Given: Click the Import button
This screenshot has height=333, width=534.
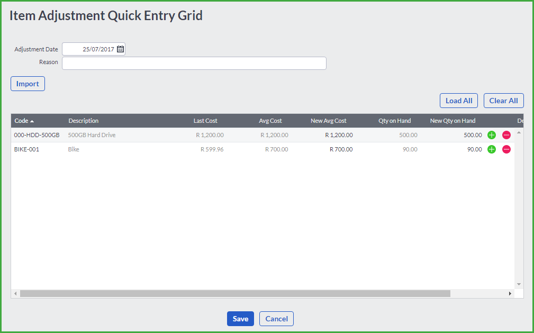Looking at the screenshot, I should [28, 84].
